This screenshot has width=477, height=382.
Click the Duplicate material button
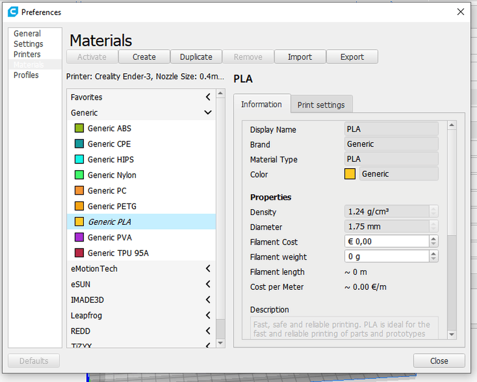click(x=196, y=57)
